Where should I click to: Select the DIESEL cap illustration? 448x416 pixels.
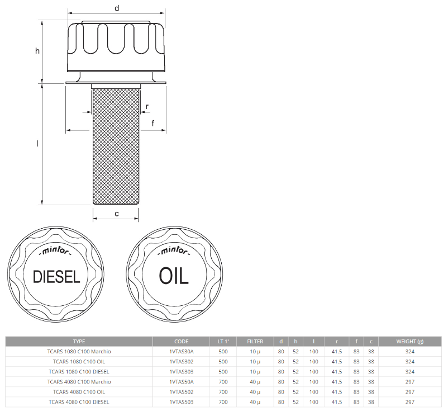click(x=54, y=276)
